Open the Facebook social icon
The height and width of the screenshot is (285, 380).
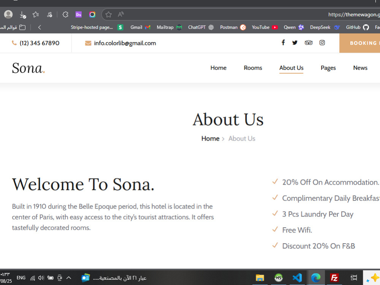283,43
